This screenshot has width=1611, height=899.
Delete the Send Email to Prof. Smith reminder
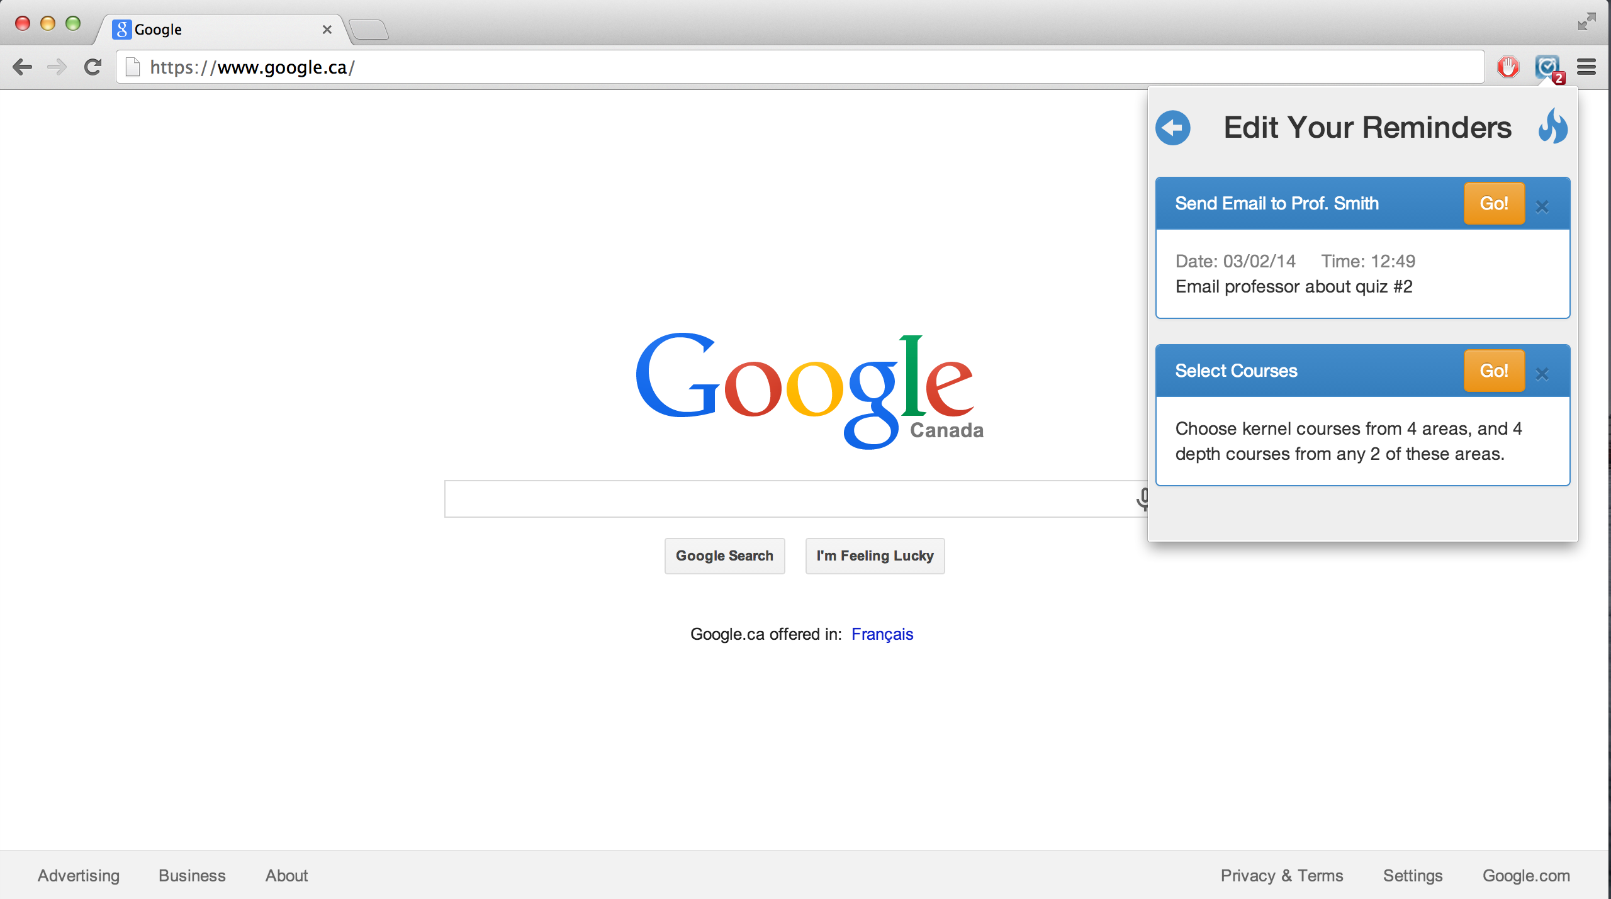(x=1542, y=206)
